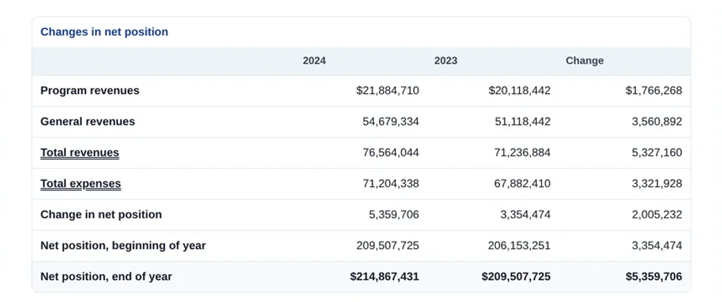Select the value 76,564,044

point(391,152)
